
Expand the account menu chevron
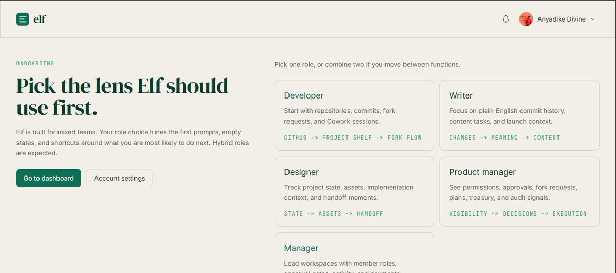(592, 19)
